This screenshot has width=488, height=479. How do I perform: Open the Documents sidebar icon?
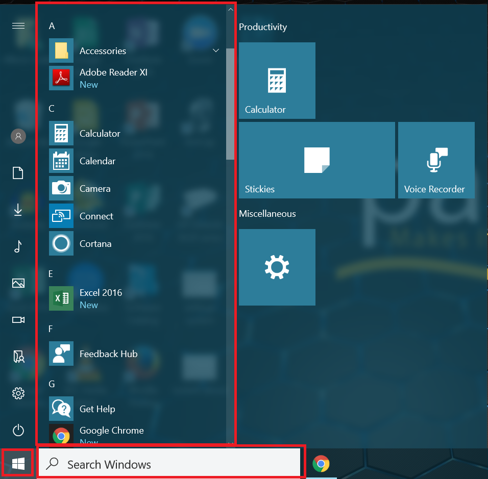coord(18,173)
